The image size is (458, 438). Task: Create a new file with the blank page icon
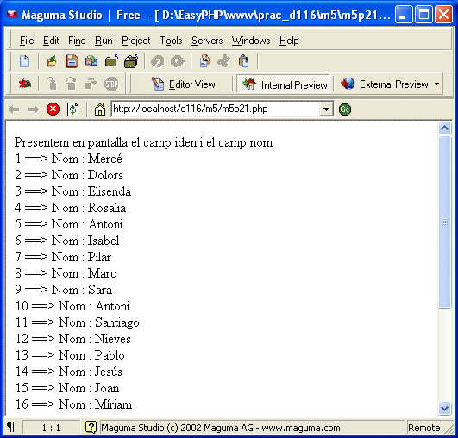point(24,61)
